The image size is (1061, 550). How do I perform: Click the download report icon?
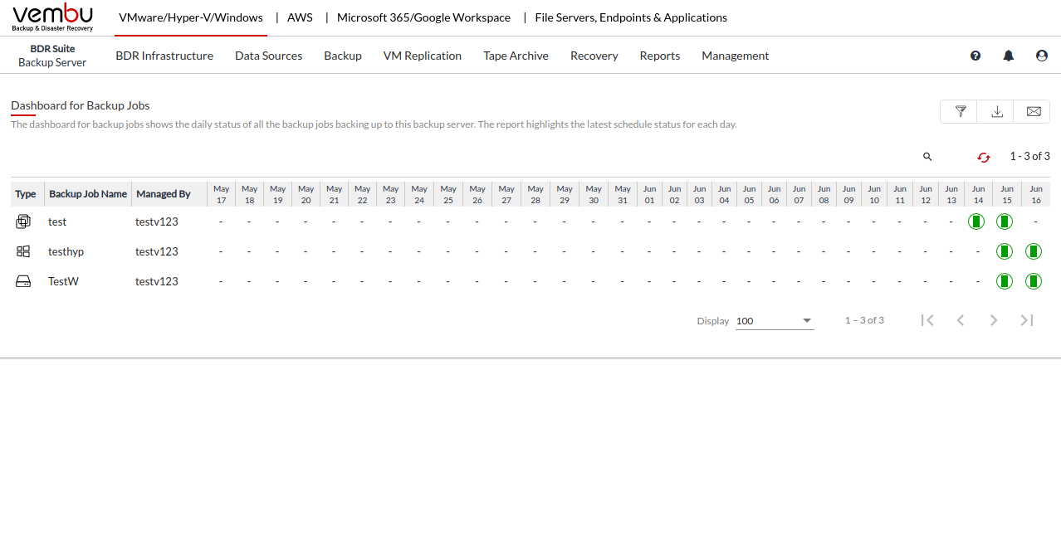point(997,111)
